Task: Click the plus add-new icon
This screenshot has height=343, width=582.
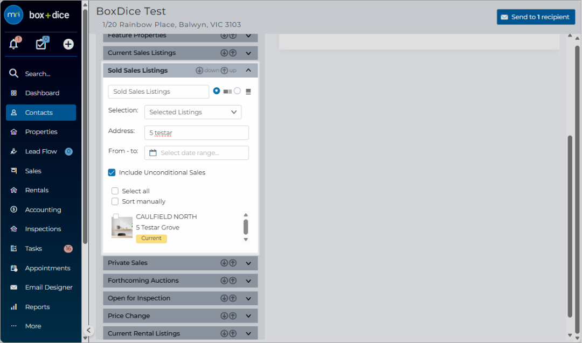Action: pos(68,44)
